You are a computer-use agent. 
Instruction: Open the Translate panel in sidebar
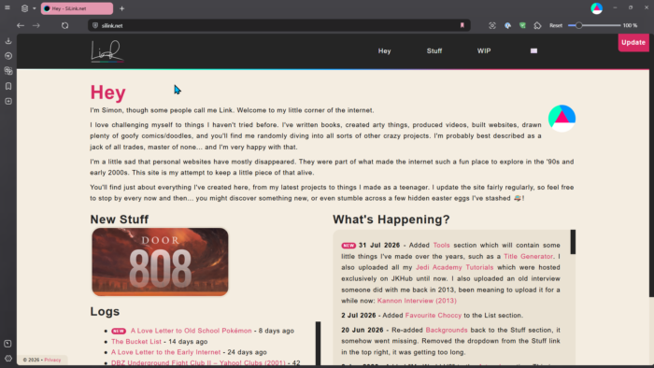pos(8,71)
